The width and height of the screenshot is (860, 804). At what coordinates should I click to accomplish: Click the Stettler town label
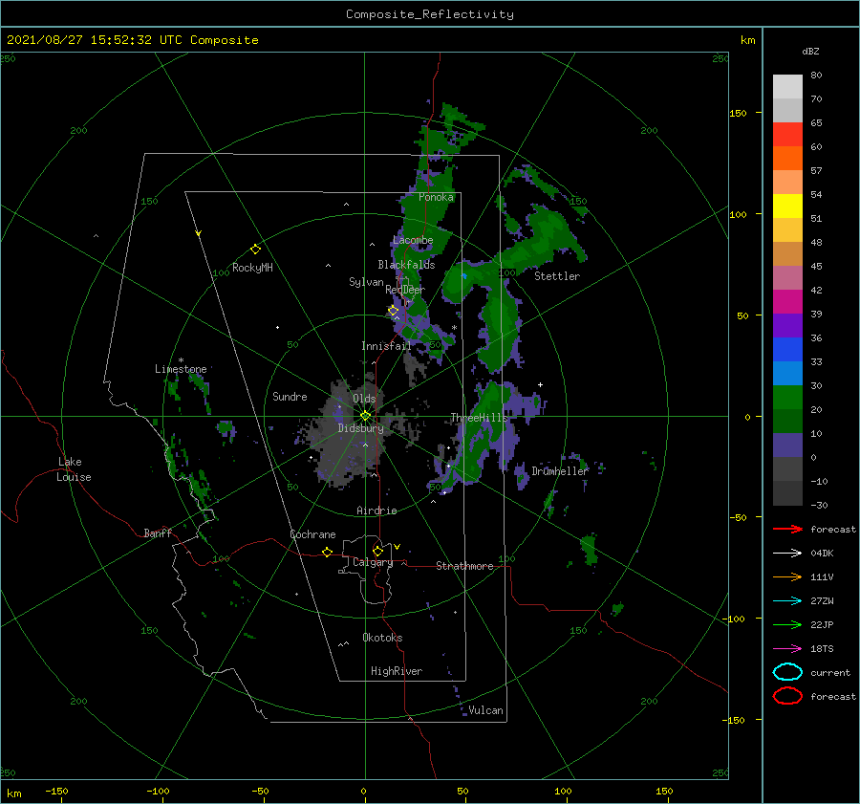pos(557,276)
